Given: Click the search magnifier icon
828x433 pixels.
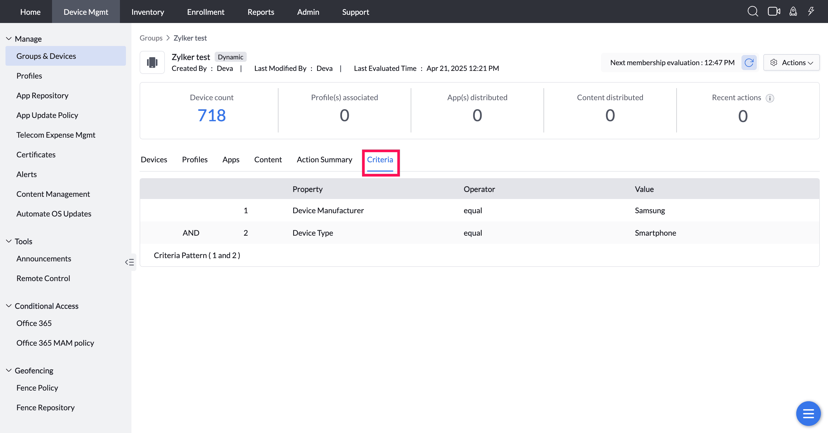Looking at the screenshot, I should point(752,11).
